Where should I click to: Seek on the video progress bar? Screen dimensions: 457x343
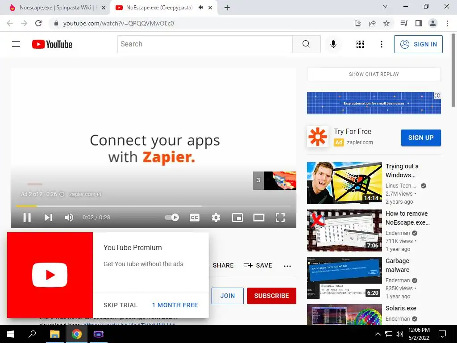[154, 206]
